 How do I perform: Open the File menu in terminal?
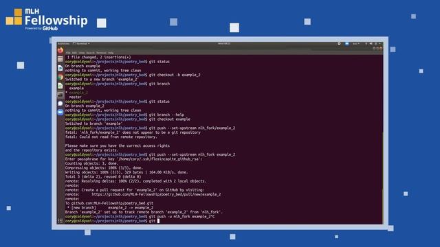pos(68,53)
